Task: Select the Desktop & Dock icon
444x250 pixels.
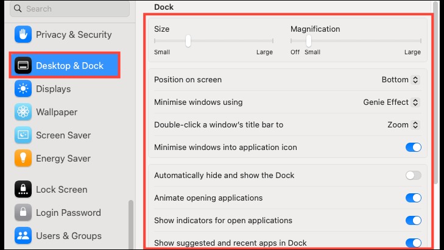Action: 23,65
